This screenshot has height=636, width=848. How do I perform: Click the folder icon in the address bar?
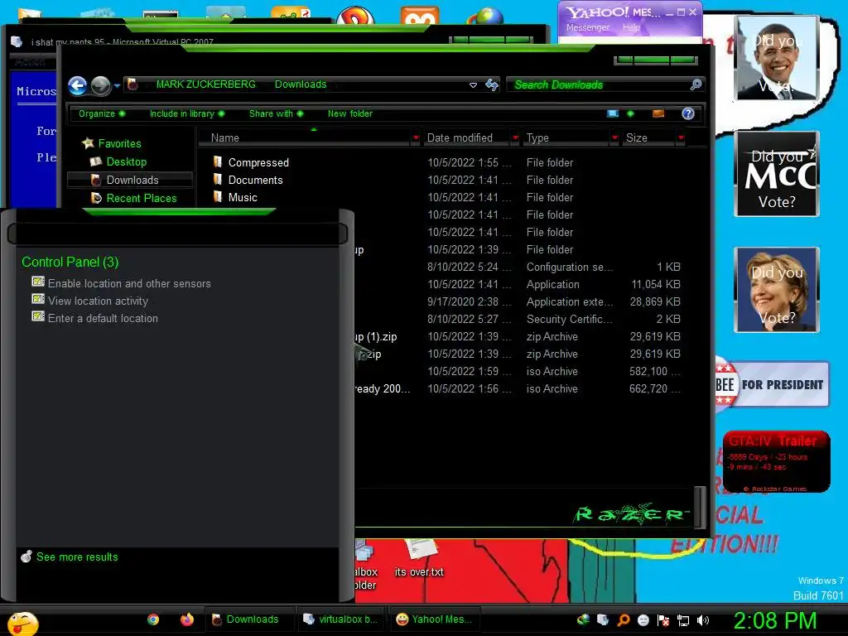pos(132,84)
